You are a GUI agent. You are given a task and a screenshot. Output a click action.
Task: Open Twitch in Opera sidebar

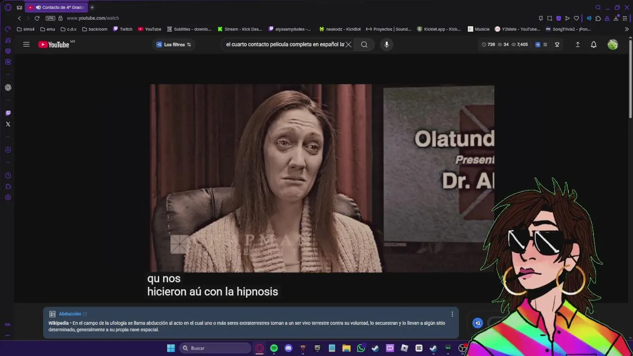pyautogui.click(x=8, y=113)
